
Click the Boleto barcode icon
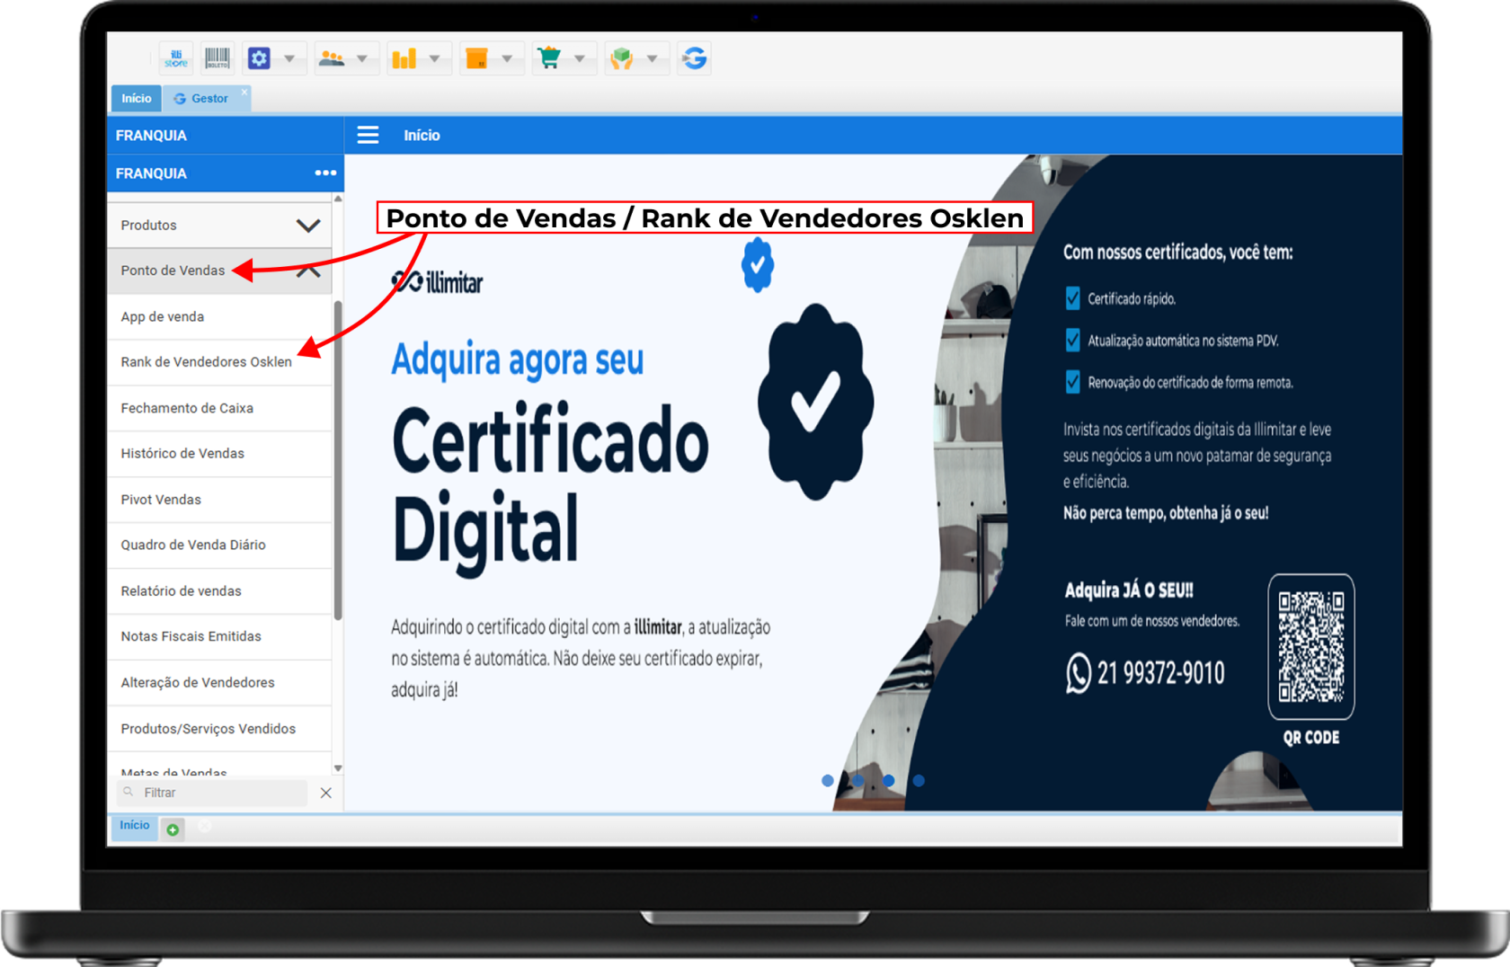pos(218,59)
